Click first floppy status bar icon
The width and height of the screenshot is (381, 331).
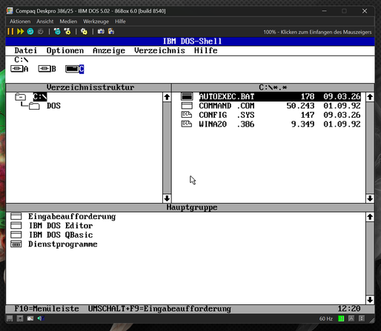[10, 318]
